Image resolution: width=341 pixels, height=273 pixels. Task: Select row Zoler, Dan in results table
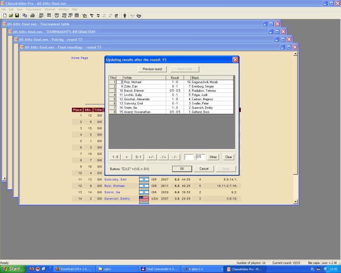[171, 87]
